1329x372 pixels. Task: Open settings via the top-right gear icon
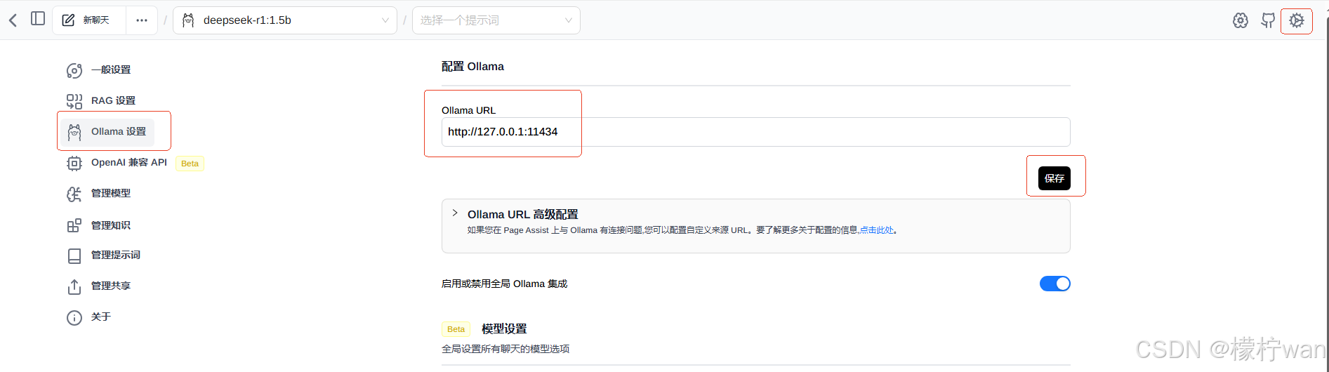click(x=1297, y=21)
